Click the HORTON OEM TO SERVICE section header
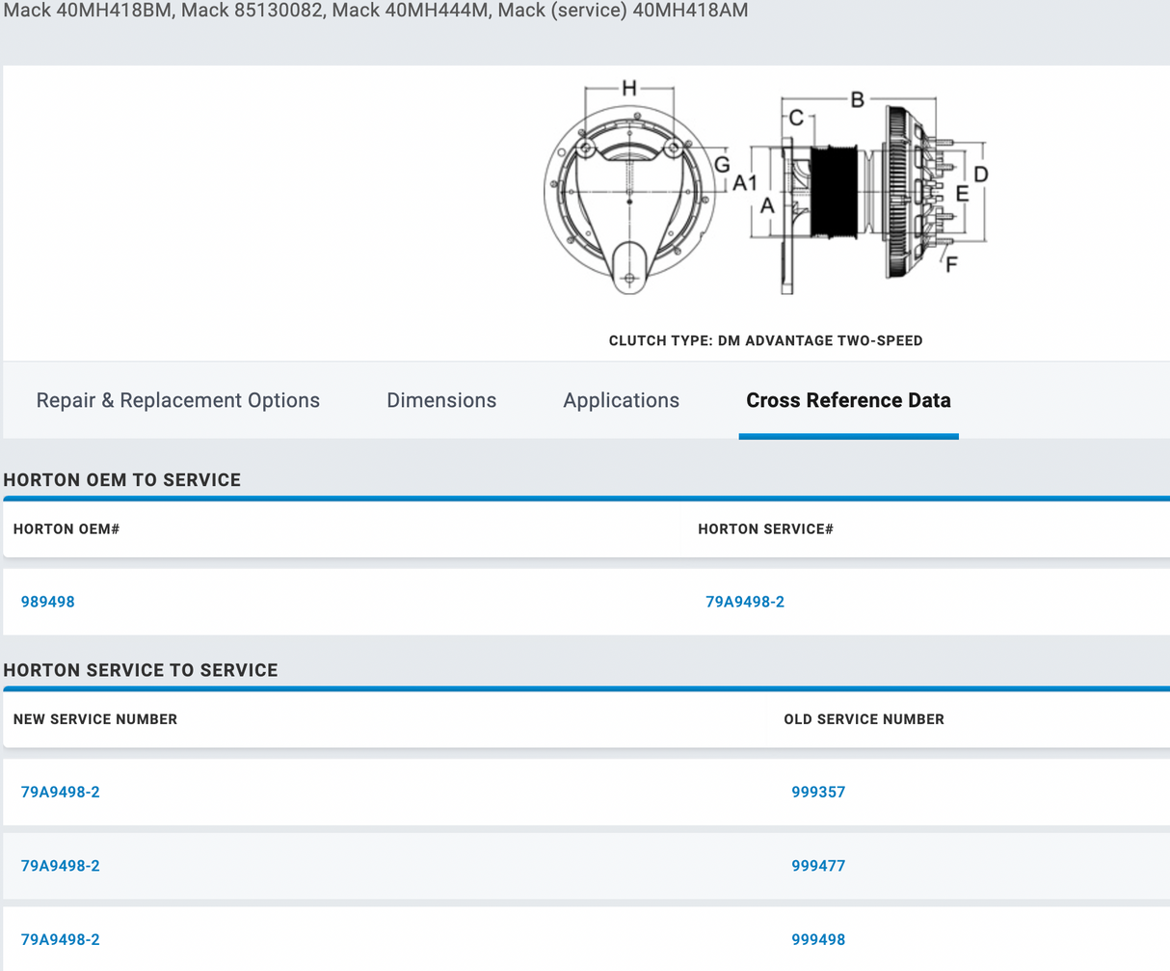The width and height of the screenshot is (1170, 971). pos(122,479)
